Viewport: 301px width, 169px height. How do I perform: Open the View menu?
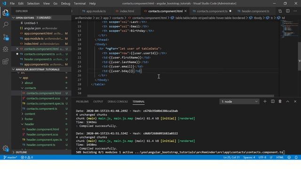46,3
